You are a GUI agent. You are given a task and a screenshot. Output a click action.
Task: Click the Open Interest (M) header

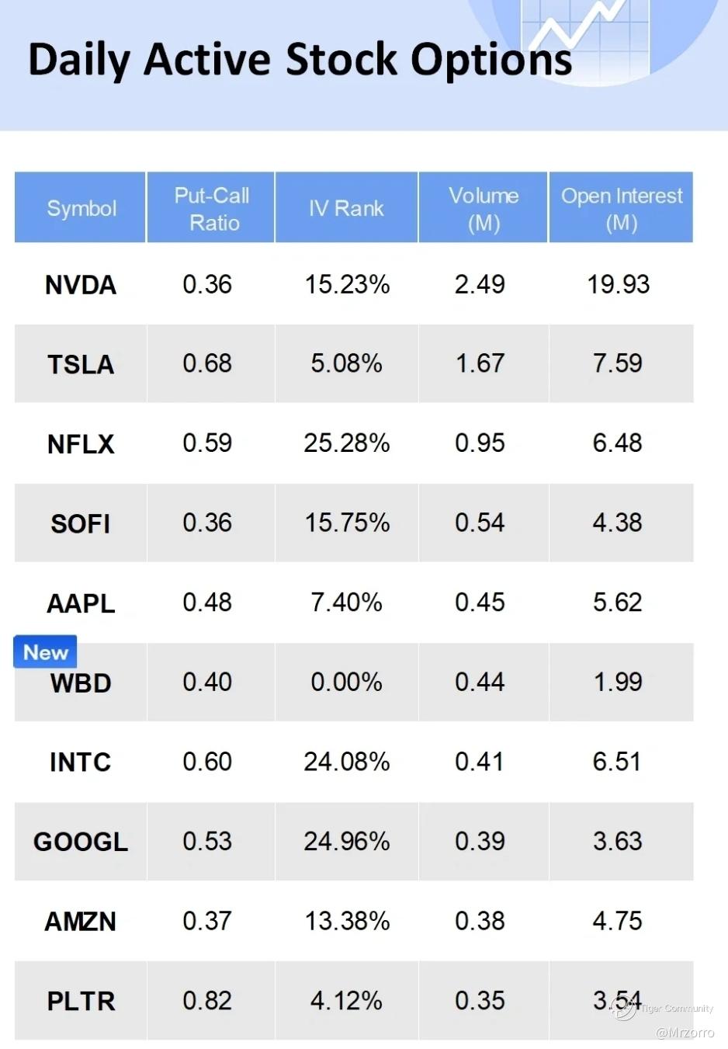coord(621,208)
